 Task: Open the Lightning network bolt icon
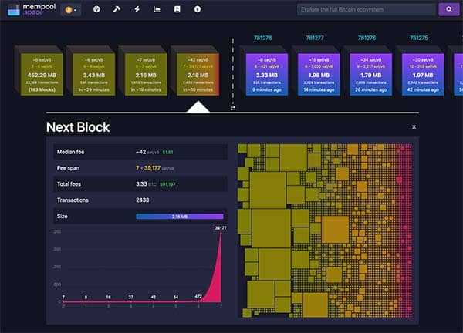pyautogui.click(x=137, y=10)
